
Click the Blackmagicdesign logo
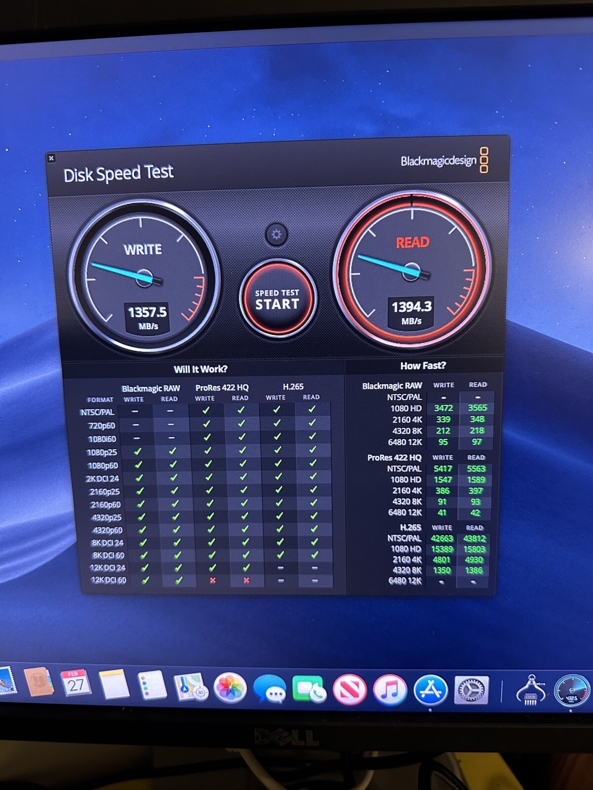coord(444,160)
